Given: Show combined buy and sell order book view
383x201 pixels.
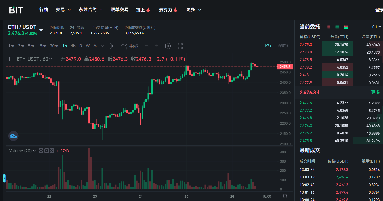Looking at the screenshot, I should [346, 27].
